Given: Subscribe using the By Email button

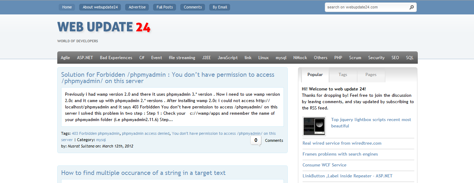Looking at the screenshot, I should (x=220, y=7).
